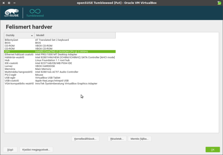The height and width of the screenshot is (155, 223).
Task: Select the Lemez row
Action: 60,66
